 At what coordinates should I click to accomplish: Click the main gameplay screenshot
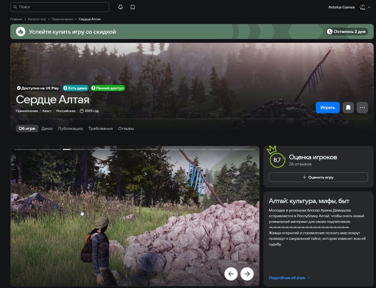135,216
